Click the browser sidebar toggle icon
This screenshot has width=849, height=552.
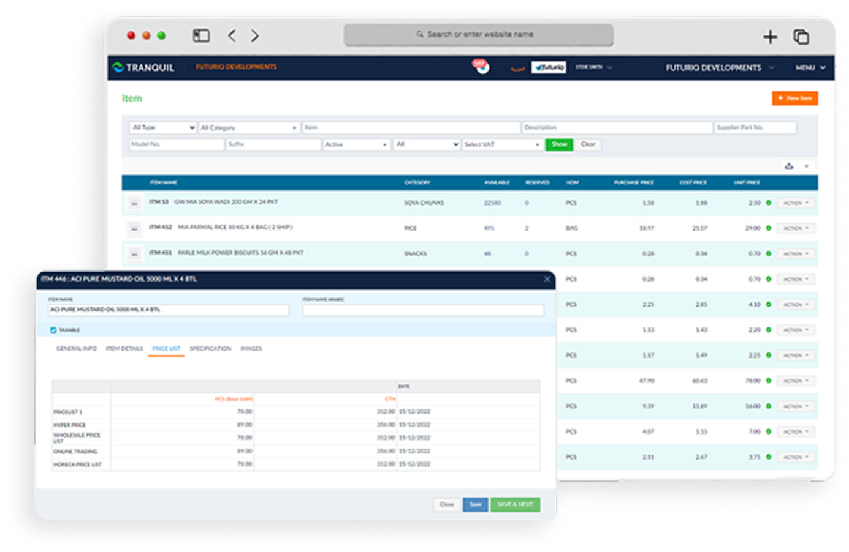pos(201,36)
